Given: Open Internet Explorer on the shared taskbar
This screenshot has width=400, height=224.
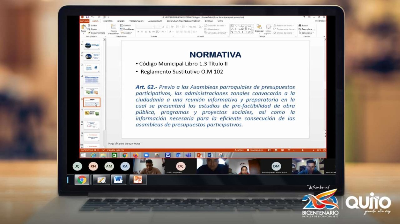Looking at the screenshot, I should pyautogui.click(x=93, y=155).
